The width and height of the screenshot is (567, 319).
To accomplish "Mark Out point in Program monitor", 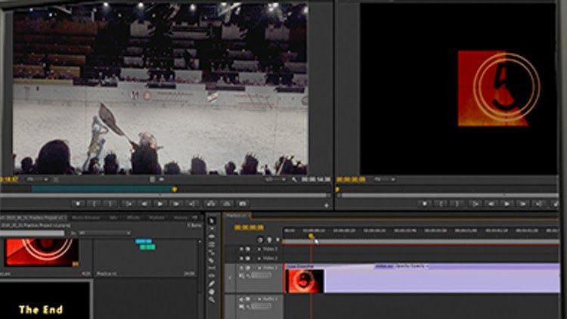I will tap(457, 204).
